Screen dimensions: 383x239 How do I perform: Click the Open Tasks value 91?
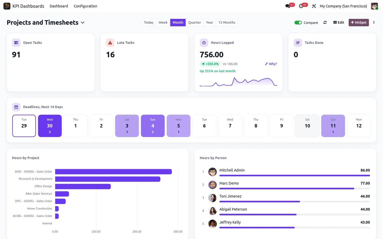pyautogui.click(x=16, y=55)
